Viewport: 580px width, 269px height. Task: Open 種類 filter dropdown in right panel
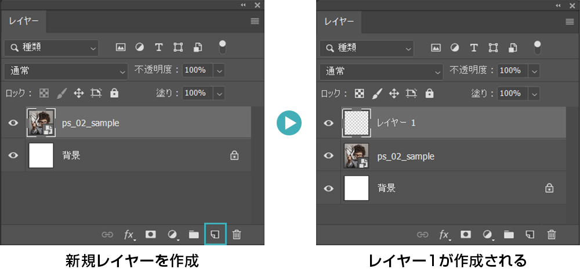(x=367, y=47)
